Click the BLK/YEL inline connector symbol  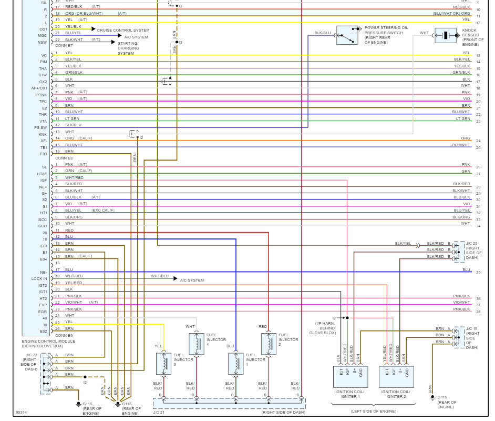coord(418,245)
